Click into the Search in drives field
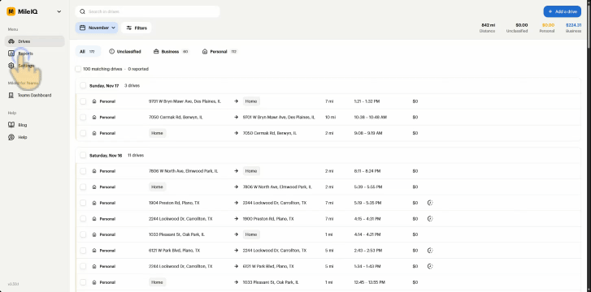591x292 pixels. 147,11
